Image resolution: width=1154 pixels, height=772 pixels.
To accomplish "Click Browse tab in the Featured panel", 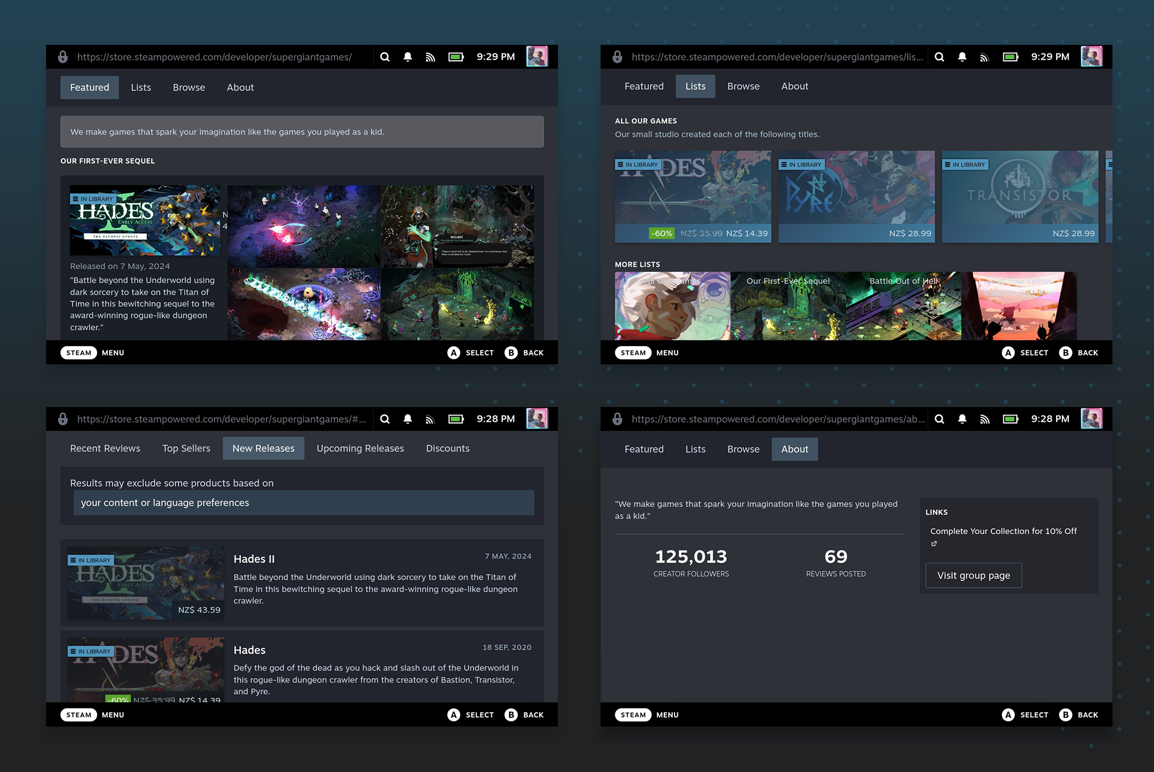I will pos(189,88).
